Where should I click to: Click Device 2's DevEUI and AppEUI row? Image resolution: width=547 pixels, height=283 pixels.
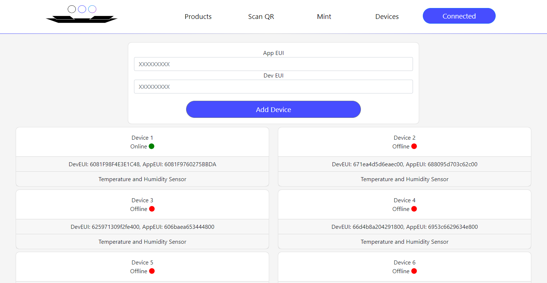(x=405, y=164)
